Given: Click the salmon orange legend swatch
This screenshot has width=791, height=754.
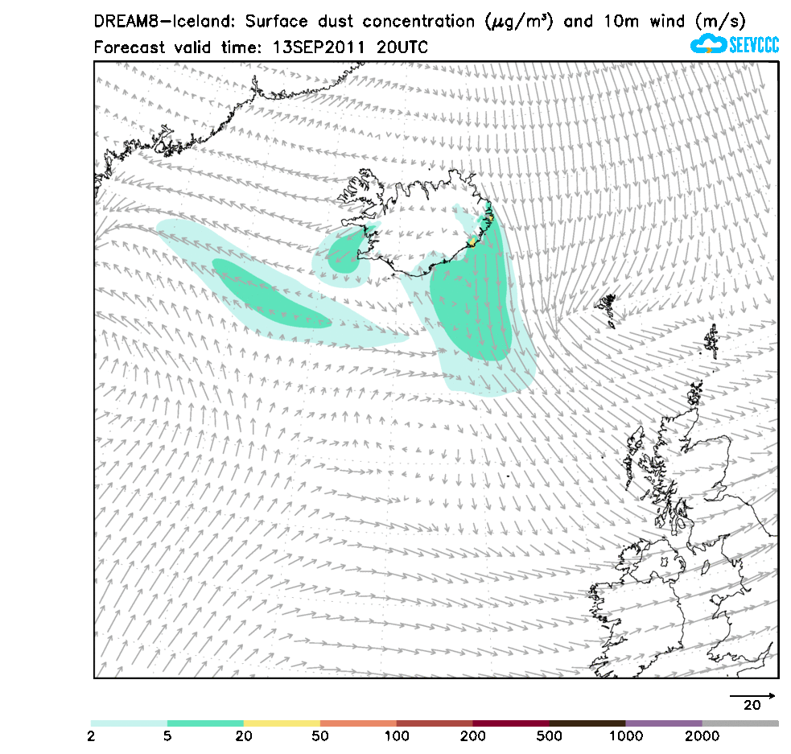Looking at the screenshot, I should (358, 723).
